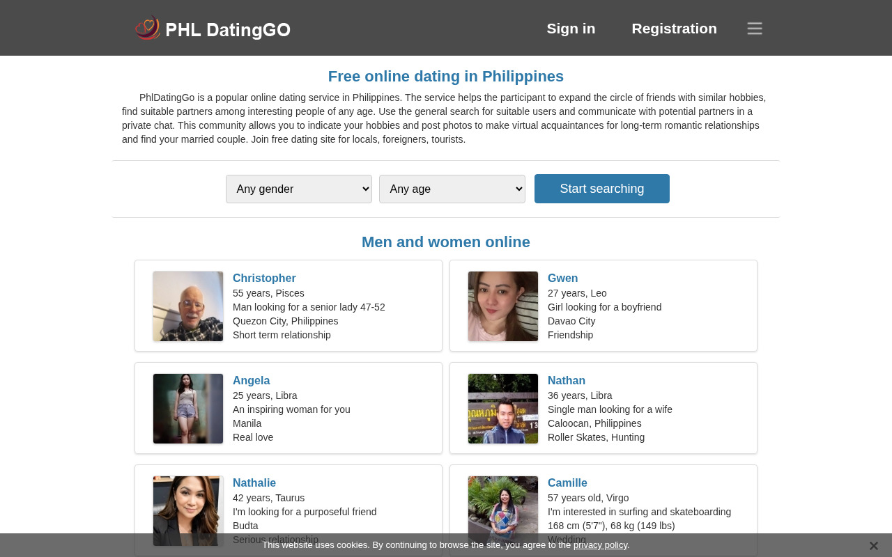
Task: Go to Sign in
Action: 571,29
